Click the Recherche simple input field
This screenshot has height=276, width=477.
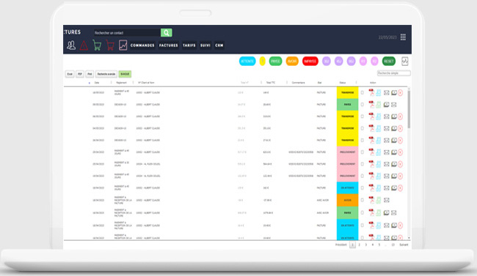[393, 73]
